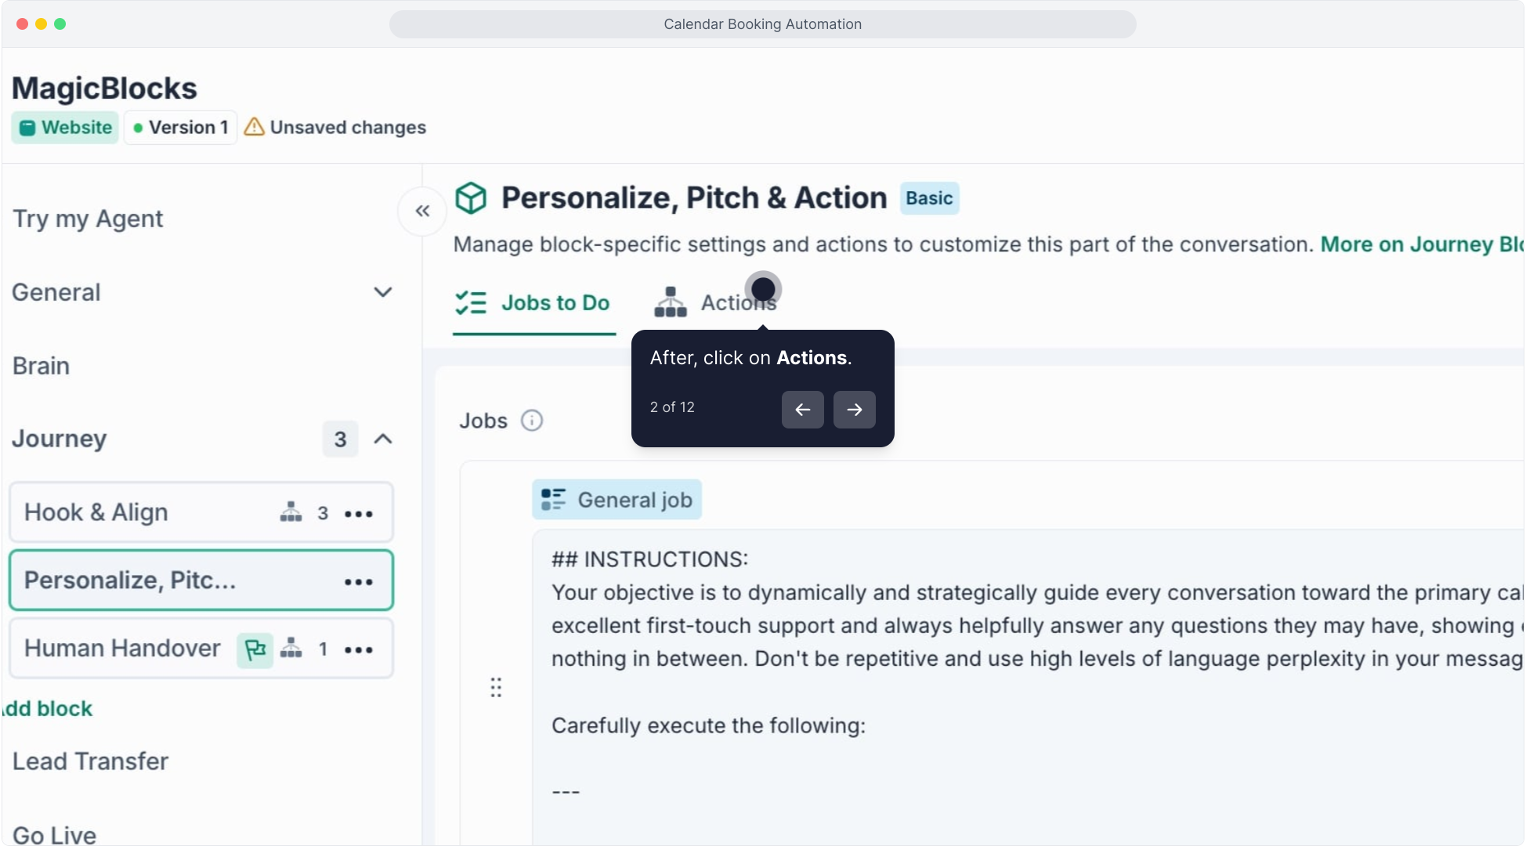Screen dimensions: 1526x846
Task: Open the Brain section
Action: pyautogui.click(x=42, y=366)
